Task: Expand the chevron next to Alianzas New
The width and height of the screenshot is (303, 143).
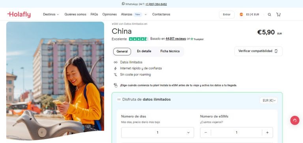Action: (146, 15)
